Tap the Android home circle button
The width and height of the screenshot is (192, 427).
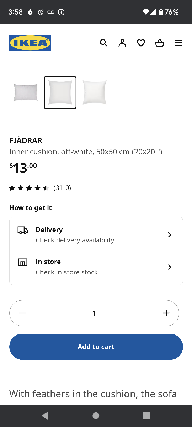(96, 416)
